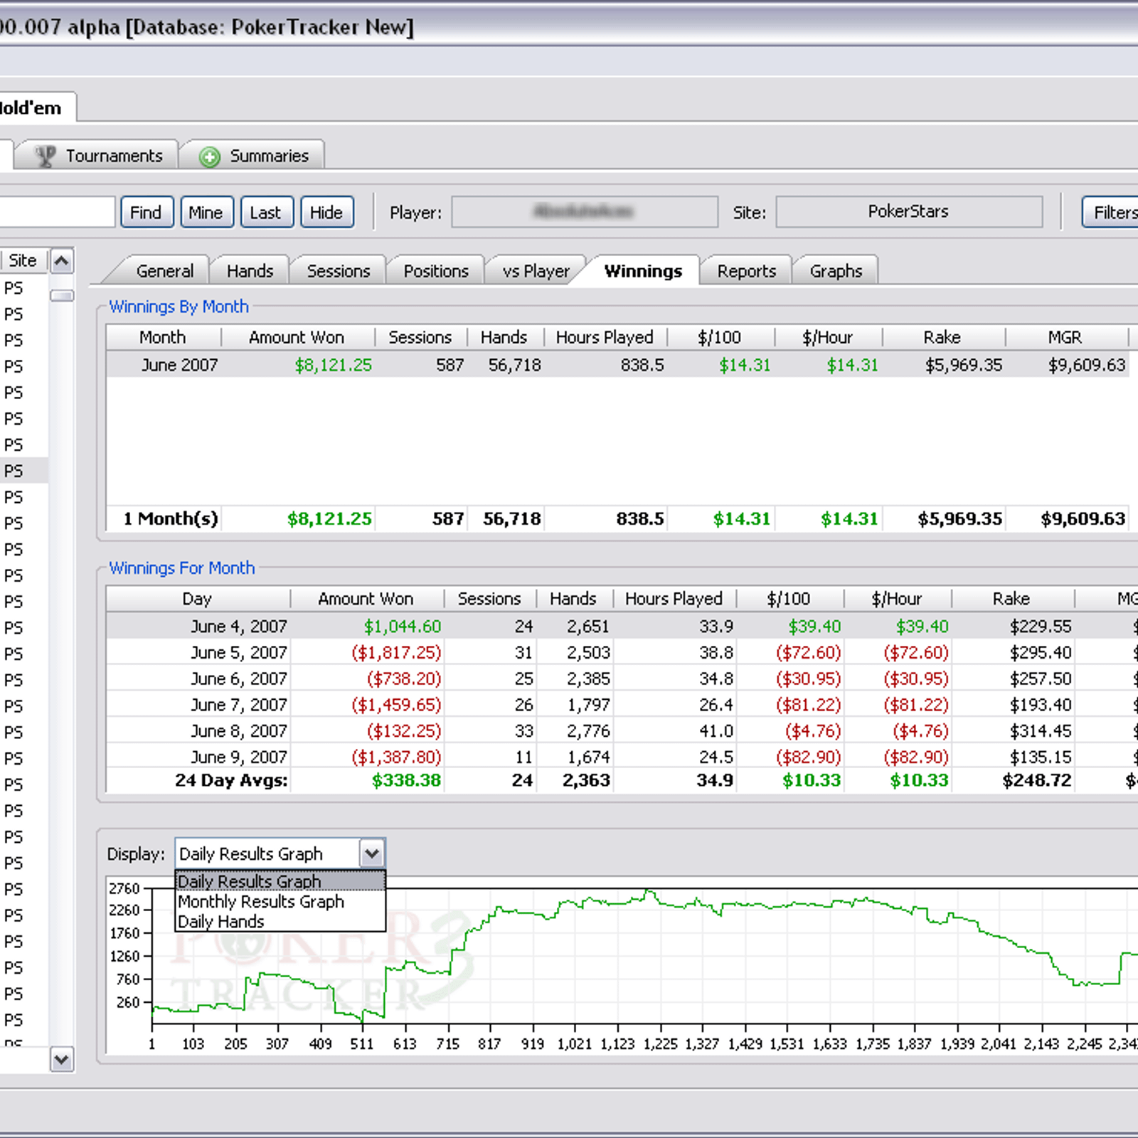Open the Filters button

click(x=1111, y=212)
